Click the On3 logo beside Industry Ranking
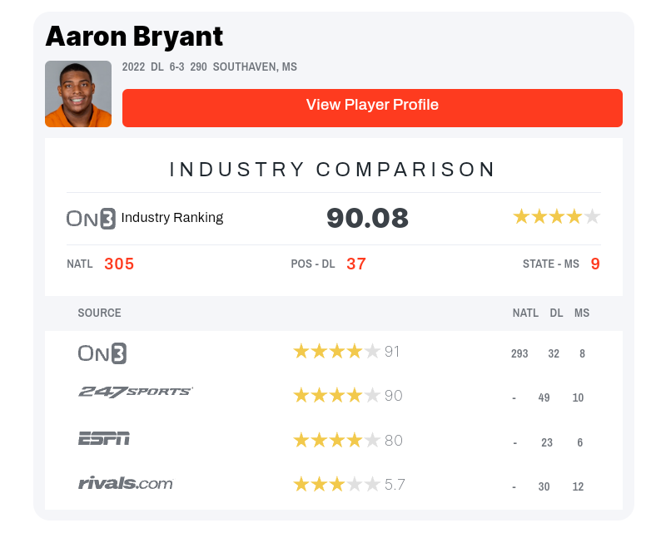 [91, 218]
